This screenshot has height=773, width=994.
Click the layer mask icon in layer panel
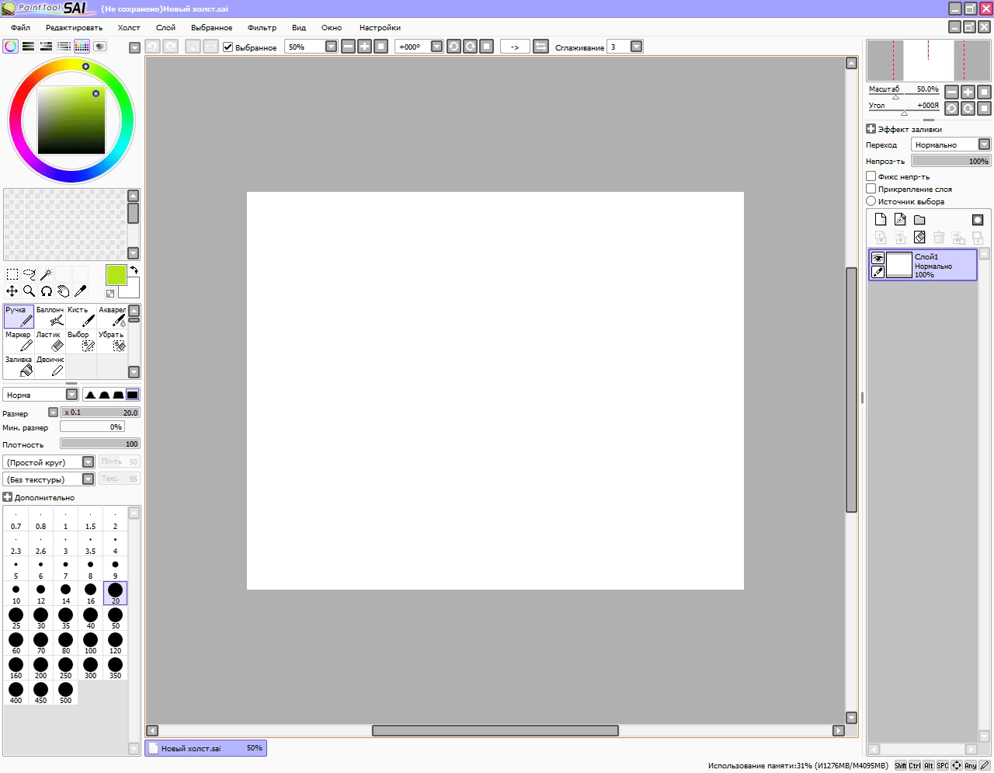coord(978,220)
